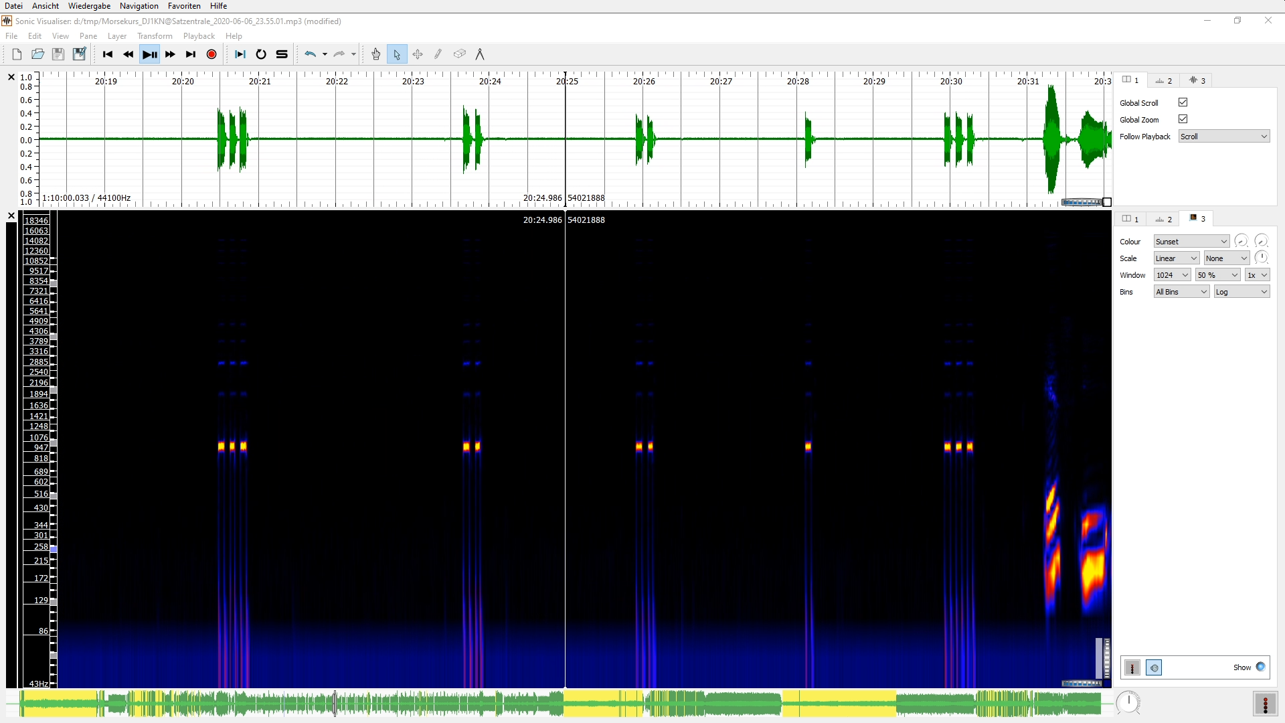The height and width of the screenshot is (723, 1285).
Task: Open an existing session file
Action: (x=37, y=54)
